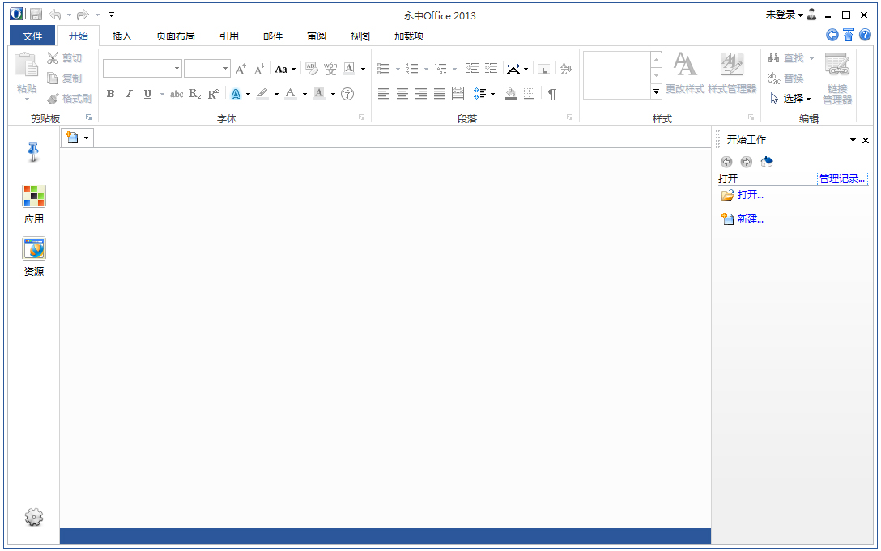
Task: Open the font color swatch dropdown
Action: pos(304,94)
